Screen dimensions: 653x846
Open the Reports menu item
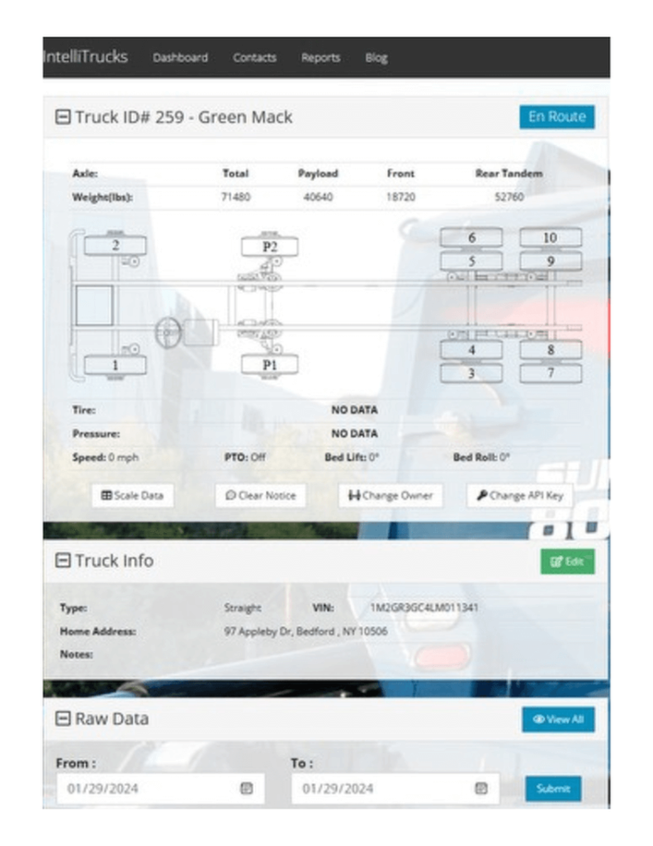coord(321,58)
